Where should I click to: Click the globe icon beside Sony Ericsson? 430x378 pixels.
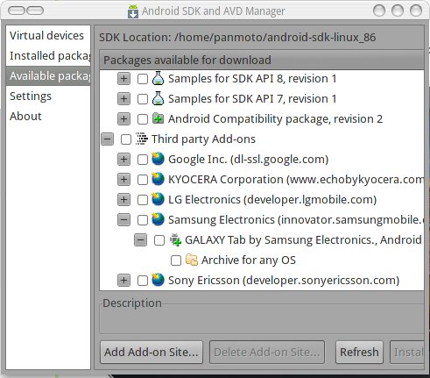tap(158, 280)
